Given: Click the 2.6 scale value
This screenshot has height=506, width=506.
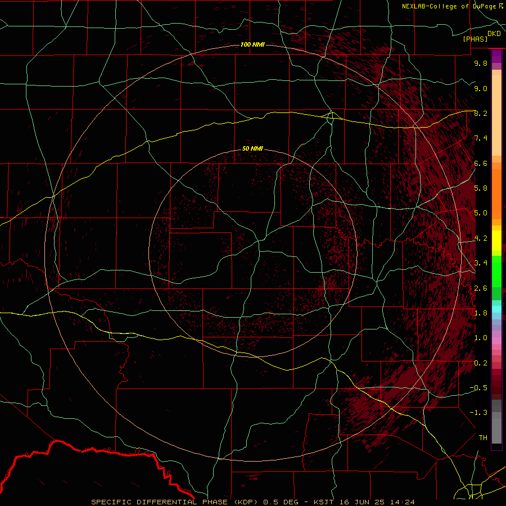Looking at the screenshot, I should pyautogui.click(x=481, y=288).
